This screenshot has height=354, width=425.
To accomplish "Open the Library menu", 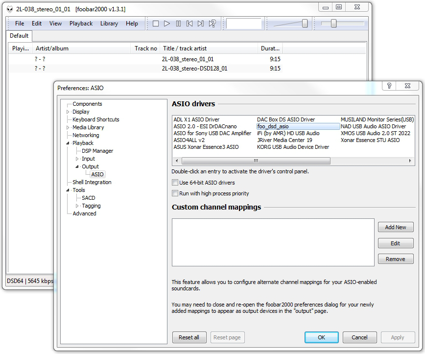I will pyautogui.click(x=109, y=24).
